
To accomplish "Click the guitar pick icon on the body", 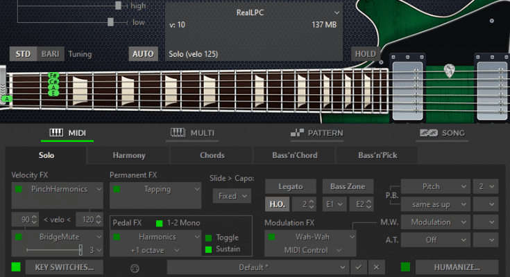I will pyautogui.click(x=450, y=70).
